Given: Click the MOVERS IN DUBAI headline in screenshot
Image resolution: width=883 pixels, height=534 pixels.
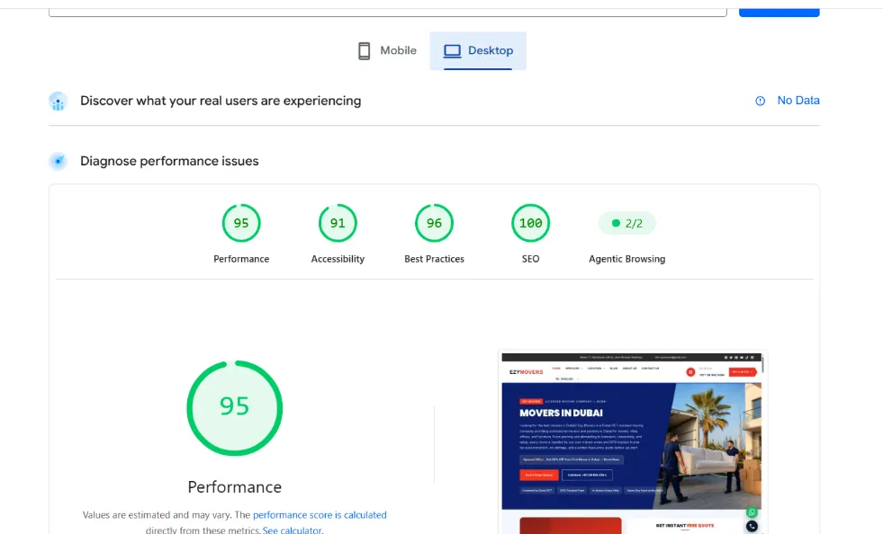Looking at the screenshot, I should 561,413.
